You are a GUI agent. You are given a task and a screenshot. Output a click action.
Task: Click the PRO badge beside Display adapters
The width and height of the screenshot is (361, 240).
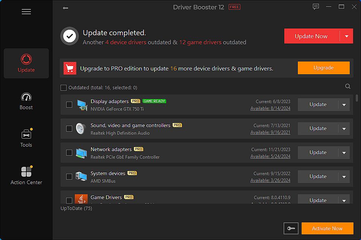pos(135,101)
